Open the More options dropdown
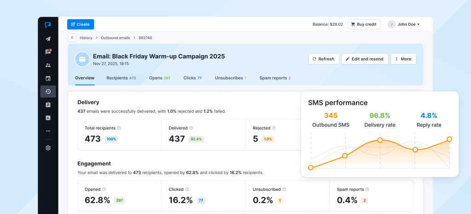 (x=403, y=59)
